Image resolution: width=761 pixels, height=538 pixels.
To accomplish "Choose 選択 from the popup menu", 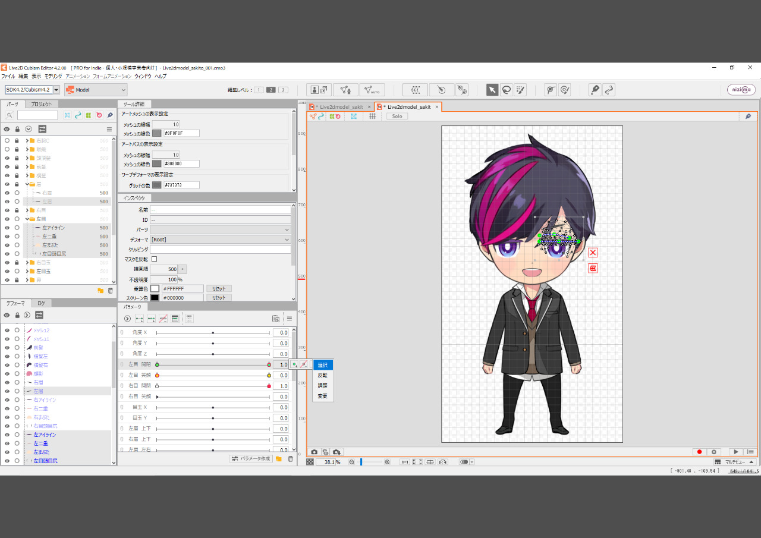I will (323, 365).
